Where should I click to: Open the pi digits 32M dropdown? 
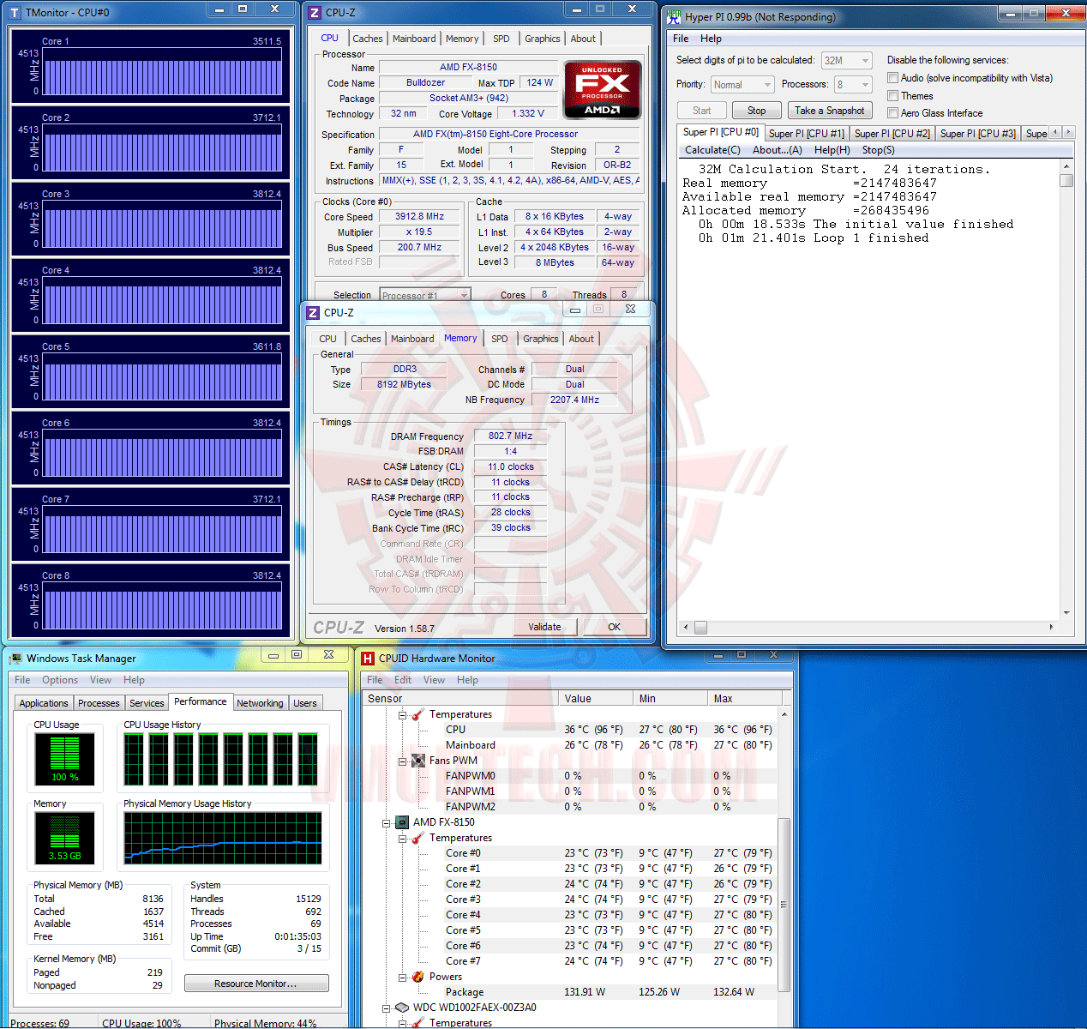coord(865,61)
